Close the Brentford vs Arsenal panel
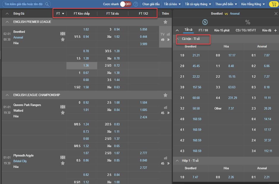 tap(276, 14)
